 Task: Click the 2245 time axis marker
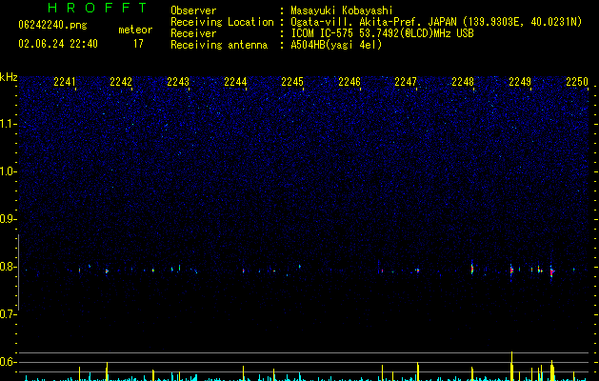[292, 82]
